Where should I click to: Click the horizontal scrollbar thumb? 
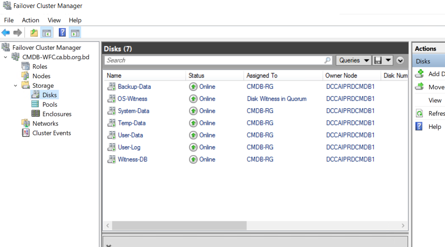pos(179,226)
